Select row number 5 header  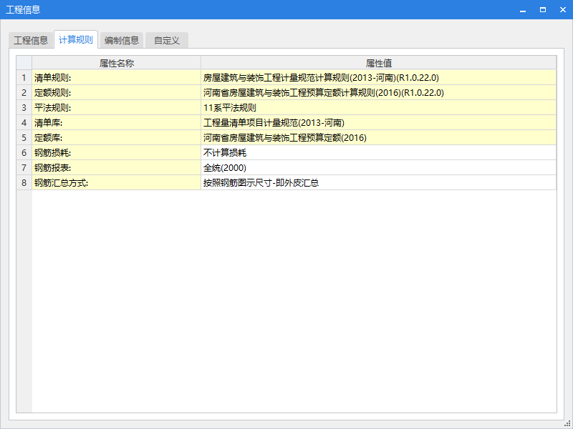24,137
